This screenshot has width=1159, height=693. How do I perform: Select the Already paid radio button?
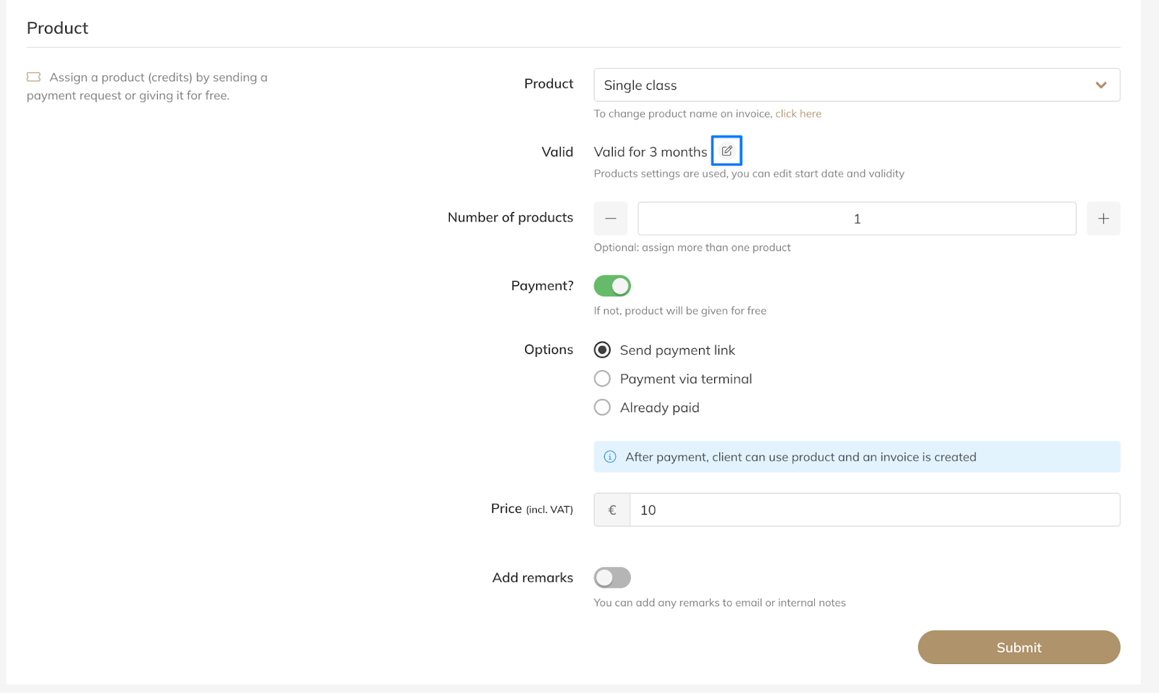tap(602, 408)
